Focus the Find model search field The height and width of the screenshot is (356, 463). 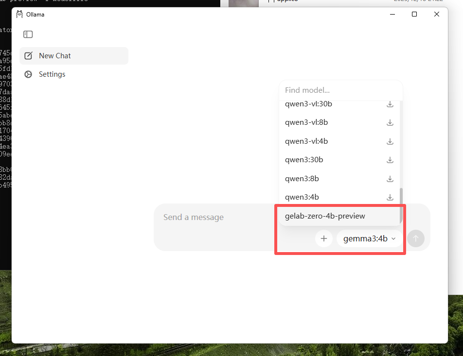(x=341, y=90)
